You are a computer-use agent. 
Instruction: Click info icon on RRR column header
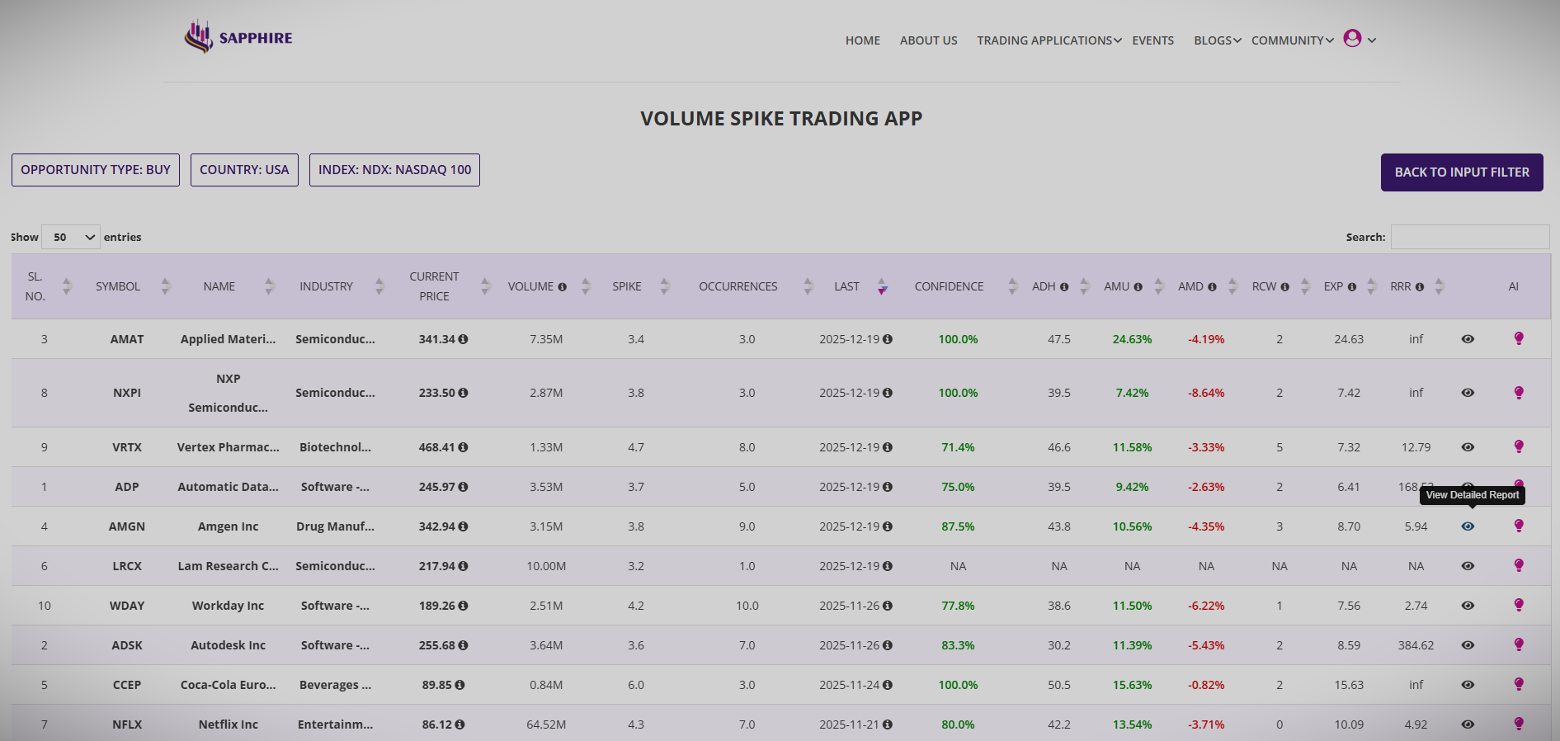coord(1419,287)
